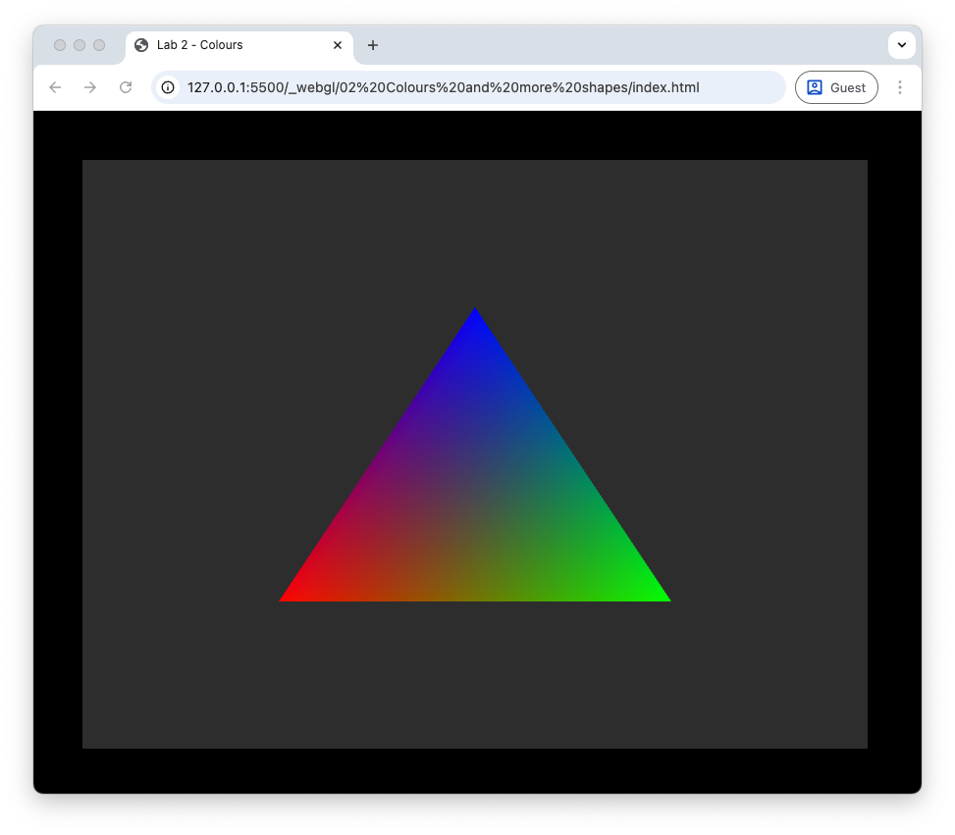
Task: Close the browser window
Action: click(60, 45)
